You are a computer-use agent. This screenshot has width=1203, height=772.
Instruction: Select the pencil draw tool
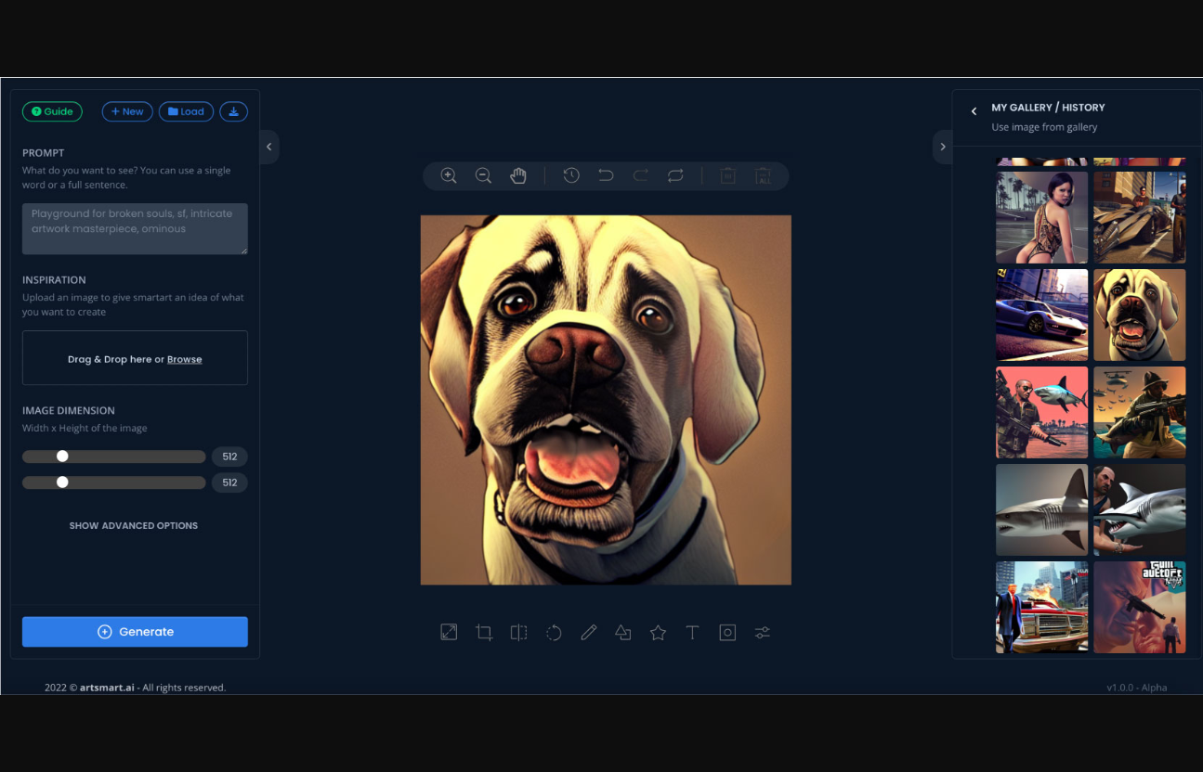(x=588, y=633)
